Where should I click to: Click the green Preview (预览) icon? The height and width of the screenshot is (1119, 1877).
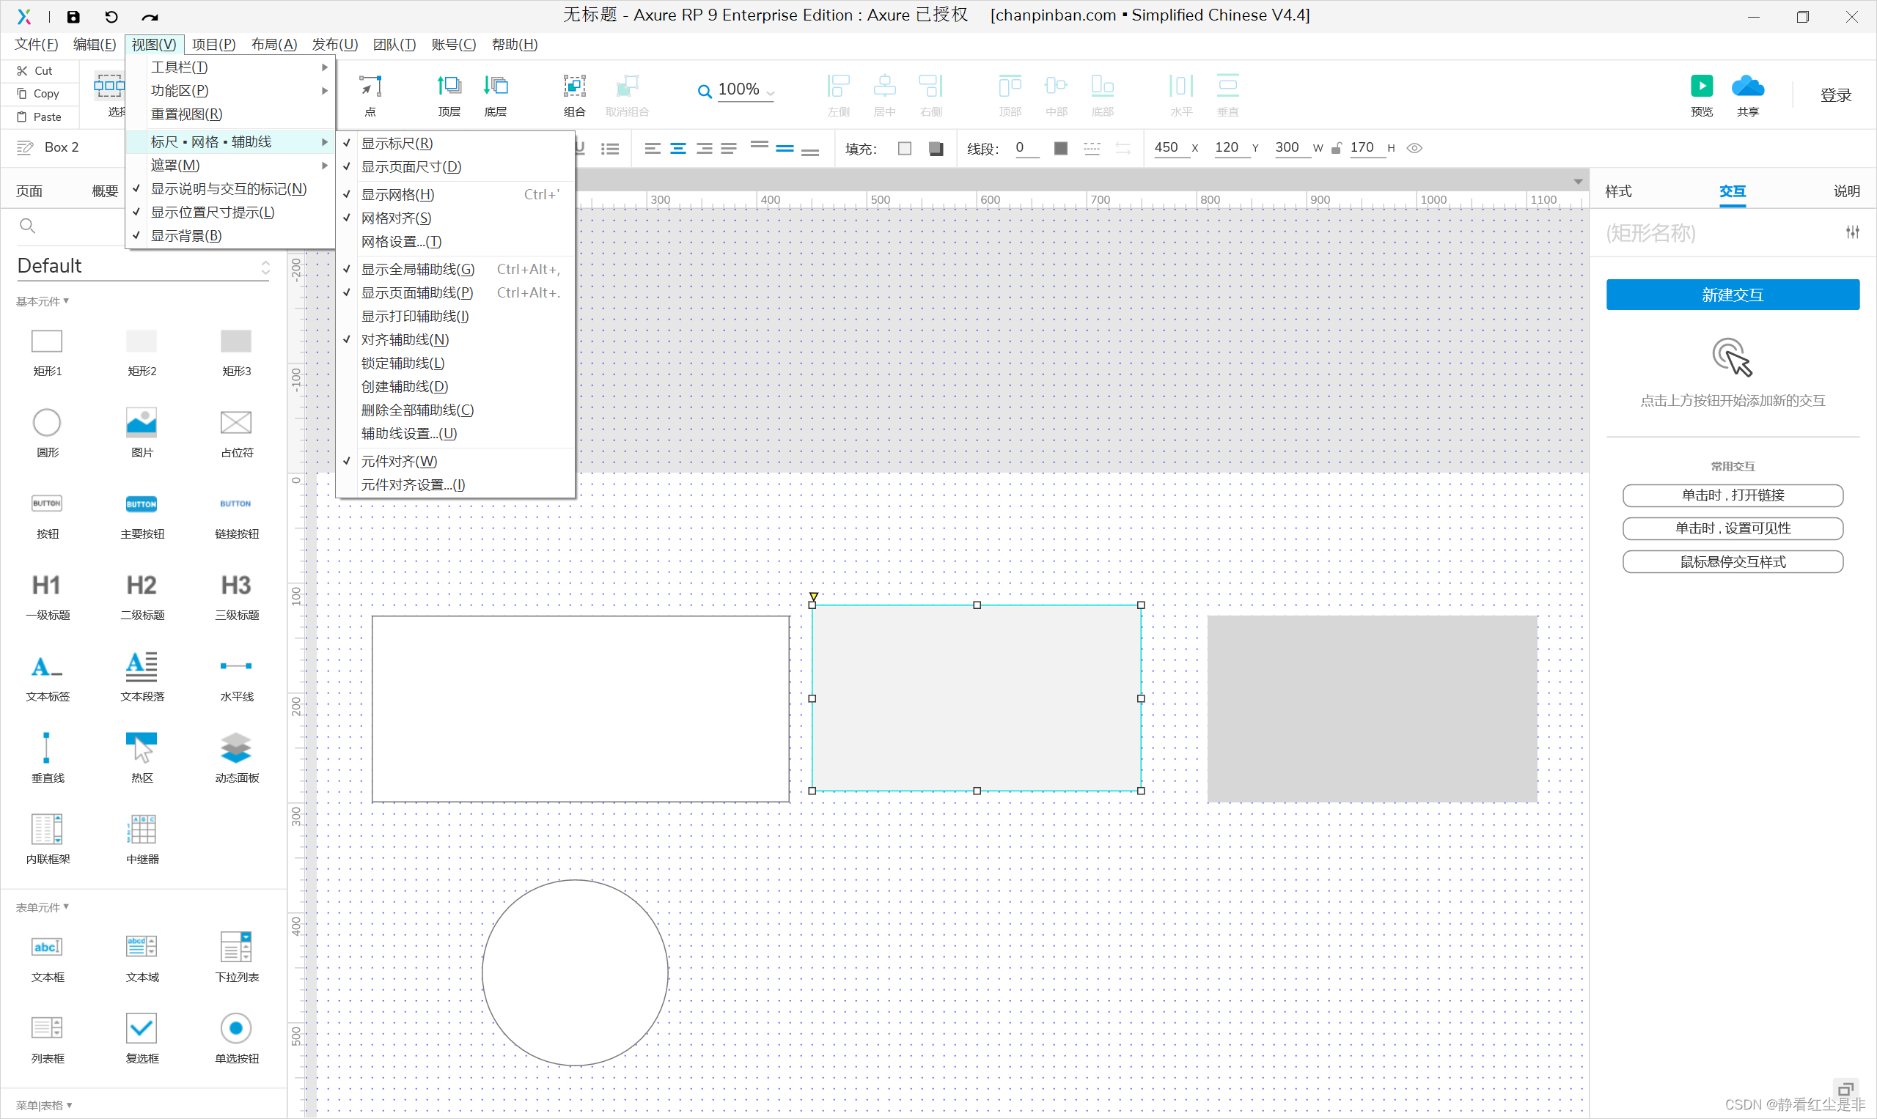(x=1701, y=86)
